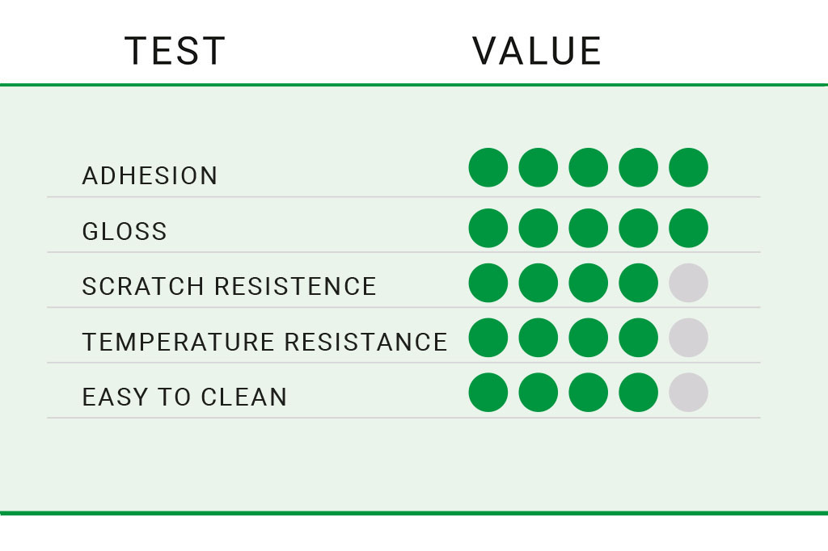Click the SCRATCH RESISTENCE label

click(229, 286)
